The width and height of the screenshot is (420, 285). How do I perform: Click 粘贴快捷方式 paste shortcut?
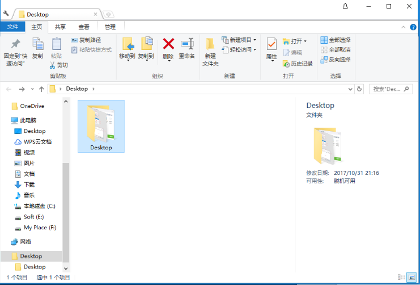[x=91, y=49]
